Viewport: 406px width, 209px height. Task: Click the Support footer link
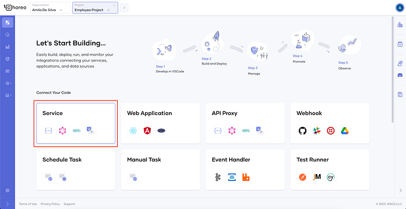tap(70, 204)
